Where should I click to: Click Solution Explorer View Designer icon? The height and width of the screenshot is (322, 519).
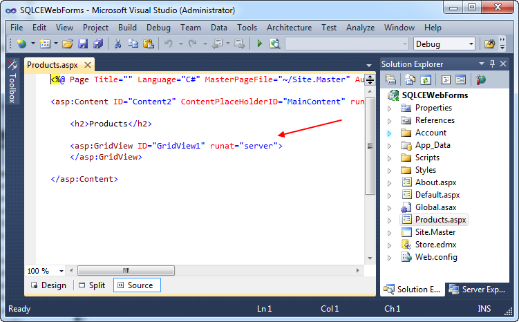click(460, 79)
